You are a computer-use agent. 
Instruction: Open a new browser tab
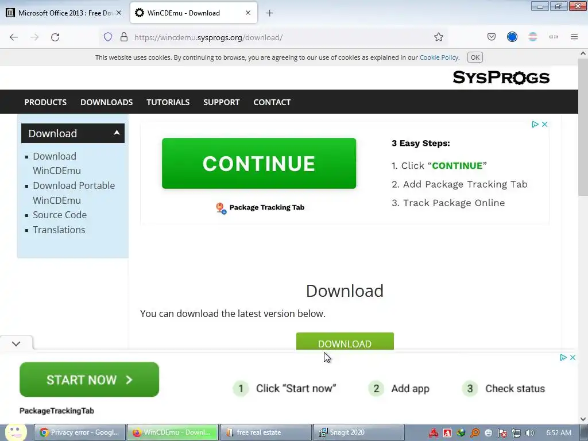click(270, 13)
